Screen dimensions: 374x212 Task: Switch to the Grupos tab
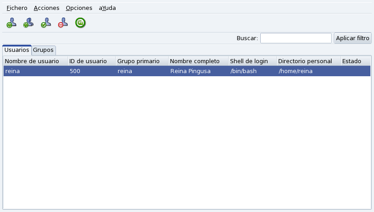tap(43, 50)
